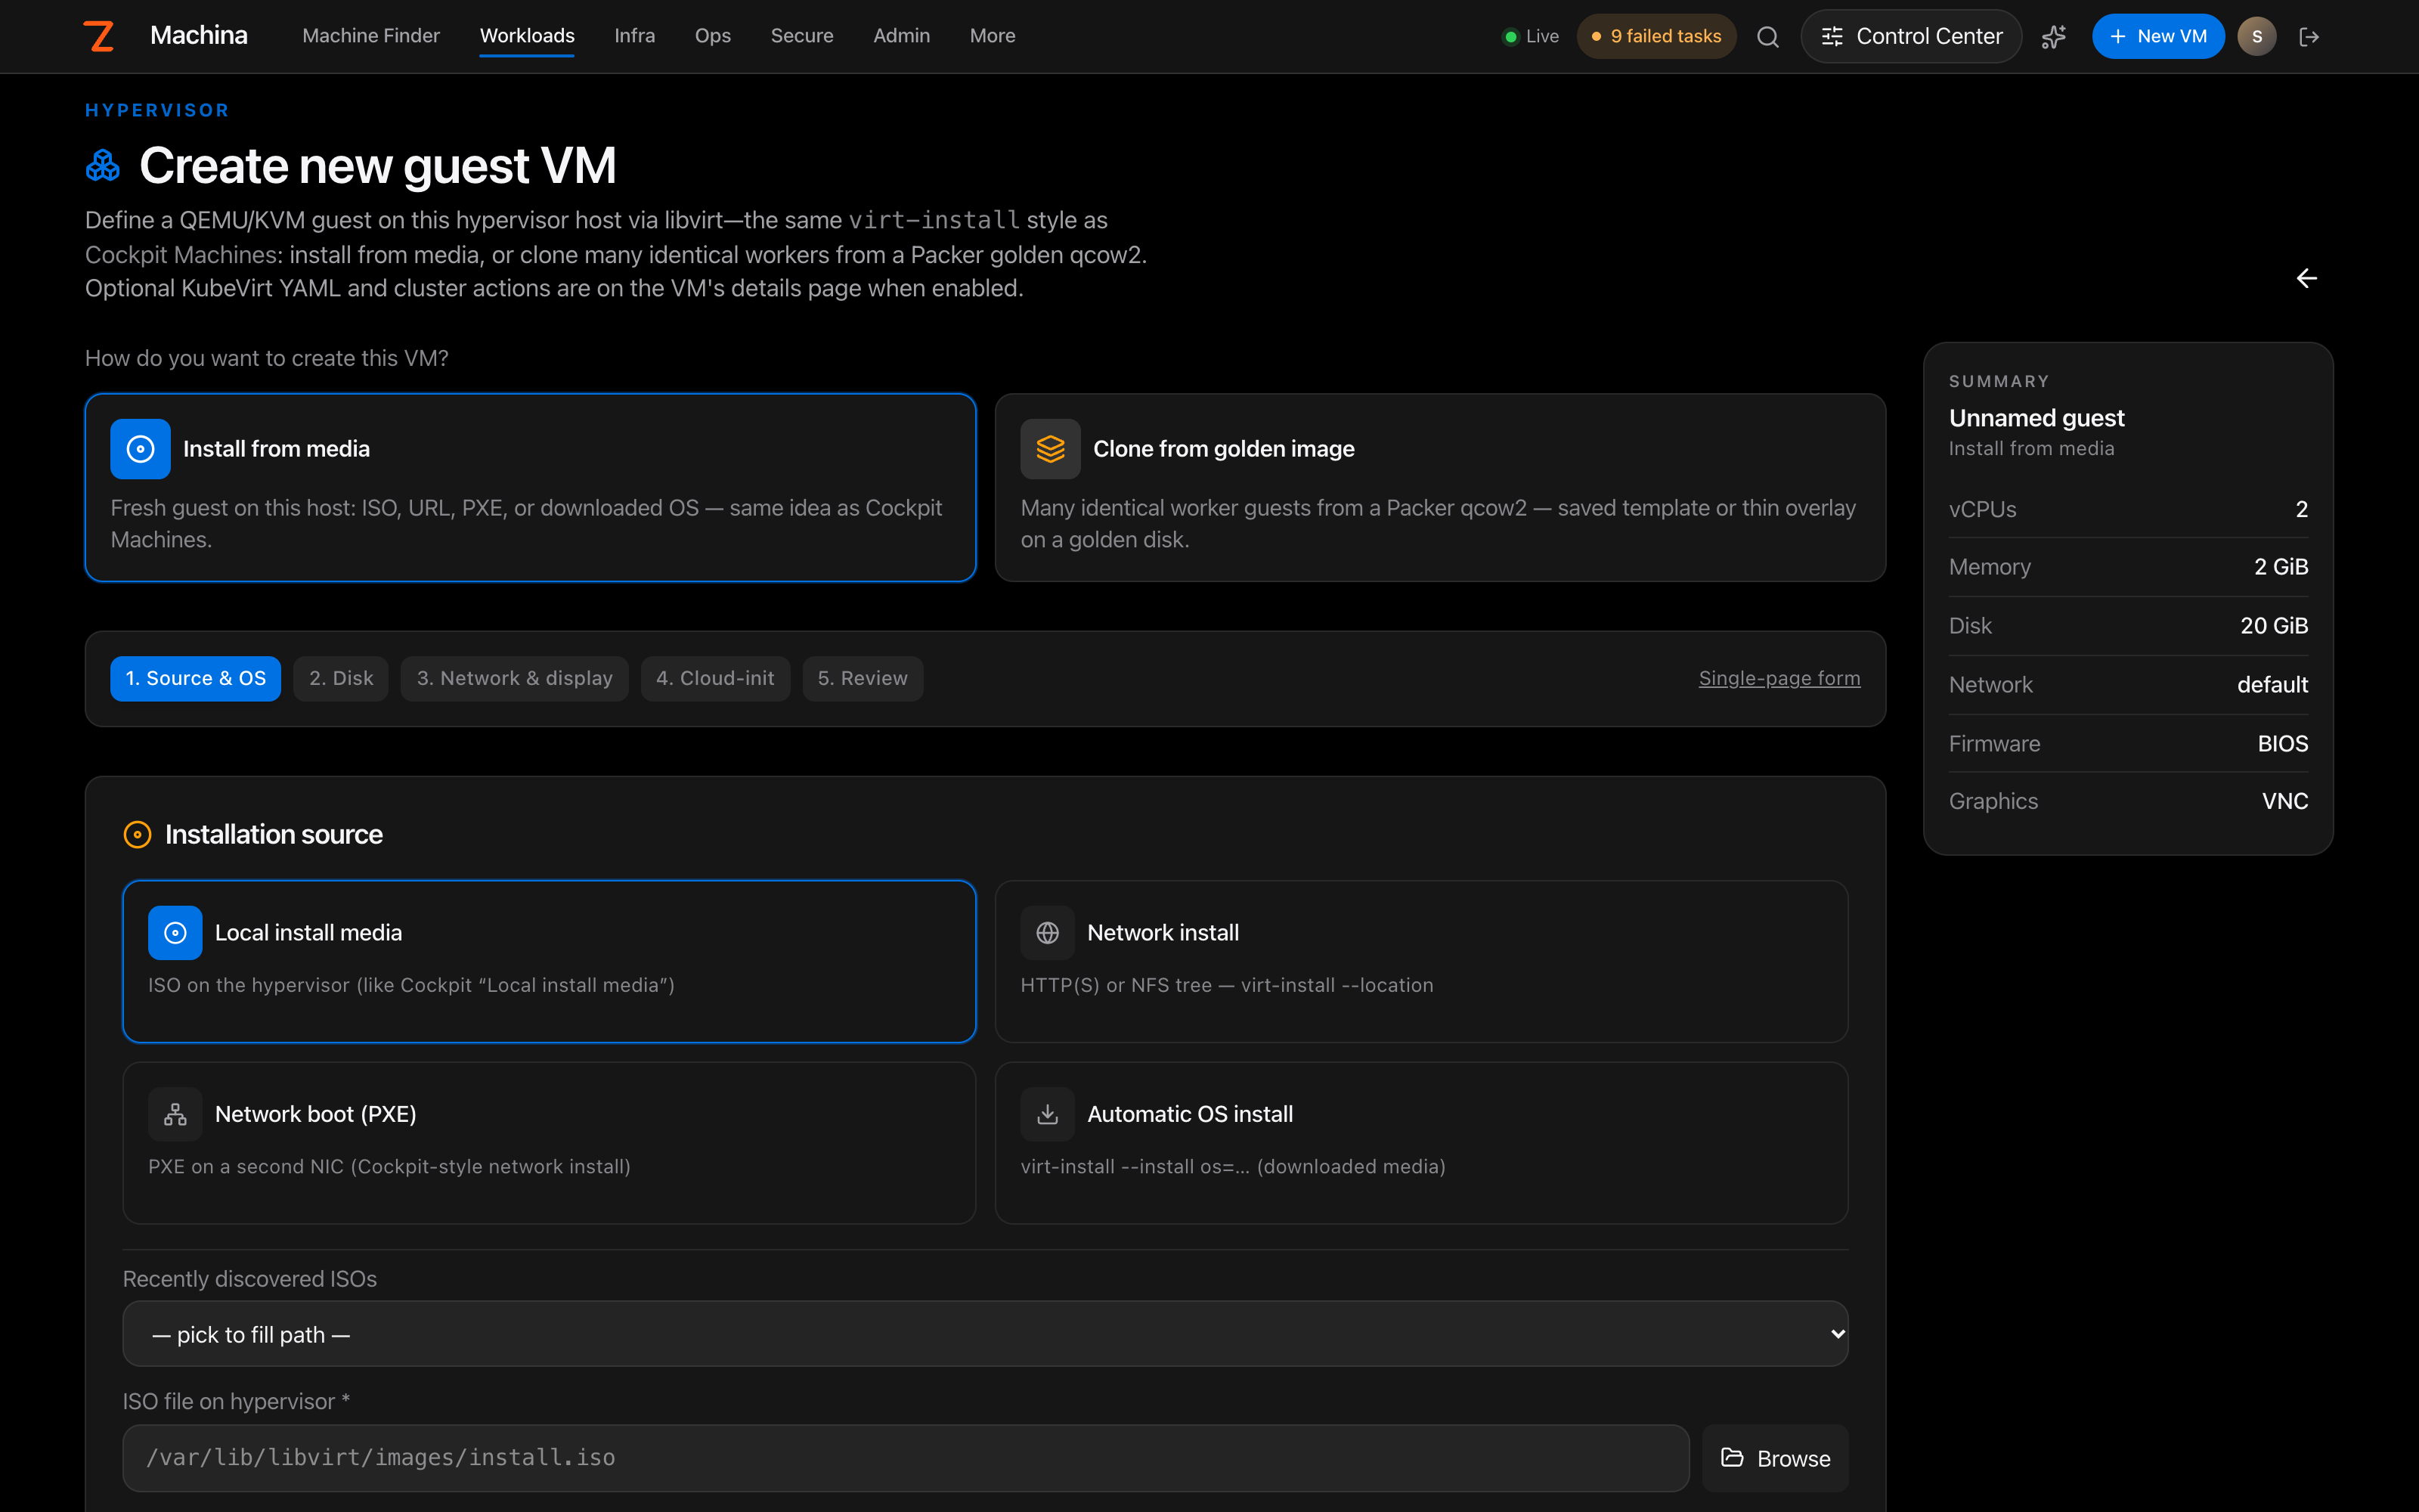Click the Local install media disc icon

pyautogui.click(x=175, y=933)
